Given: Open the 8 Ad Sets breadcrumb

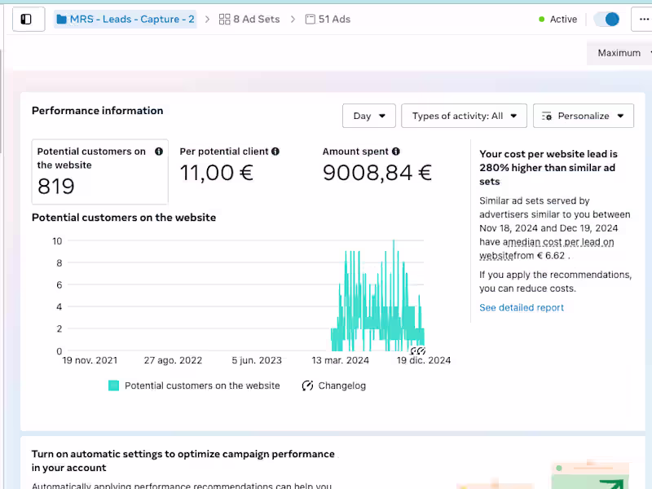Looking at the screenshot, I should [257, 19].
